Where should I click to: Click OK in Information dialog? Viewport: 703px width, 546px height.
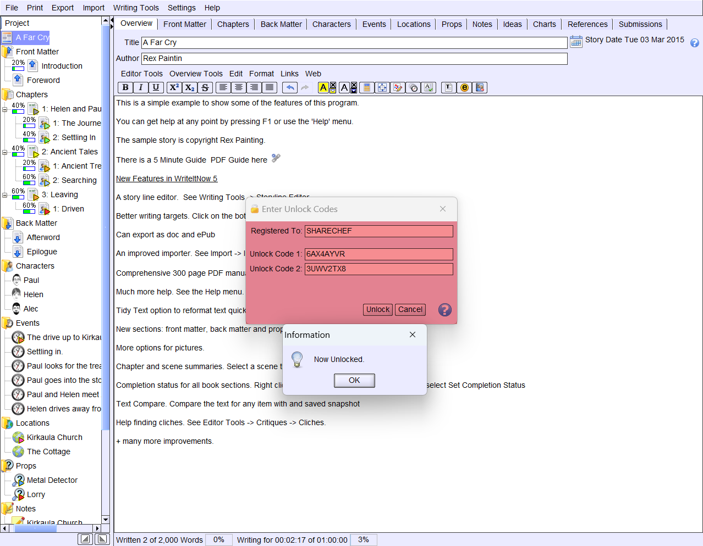(x=354, y=380)
